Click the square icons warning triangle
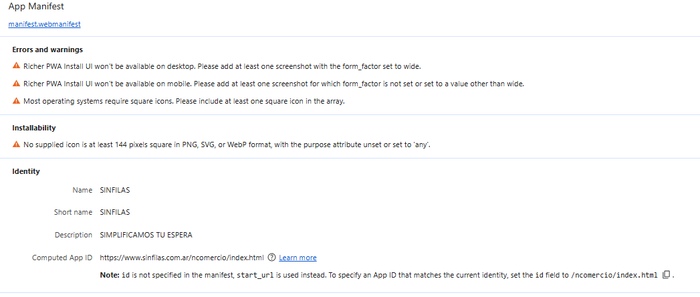The height and width of the screenshot is (297, 700). [x=16, y=100]
